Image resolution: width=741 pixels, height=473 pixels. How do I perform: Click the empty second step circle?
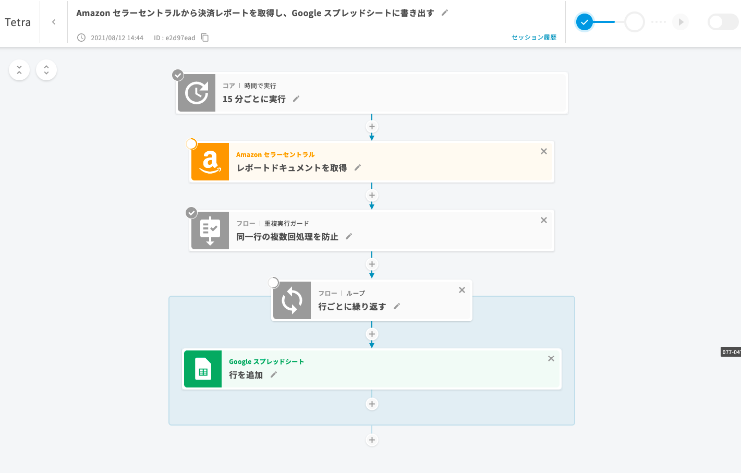coord(635,22)
